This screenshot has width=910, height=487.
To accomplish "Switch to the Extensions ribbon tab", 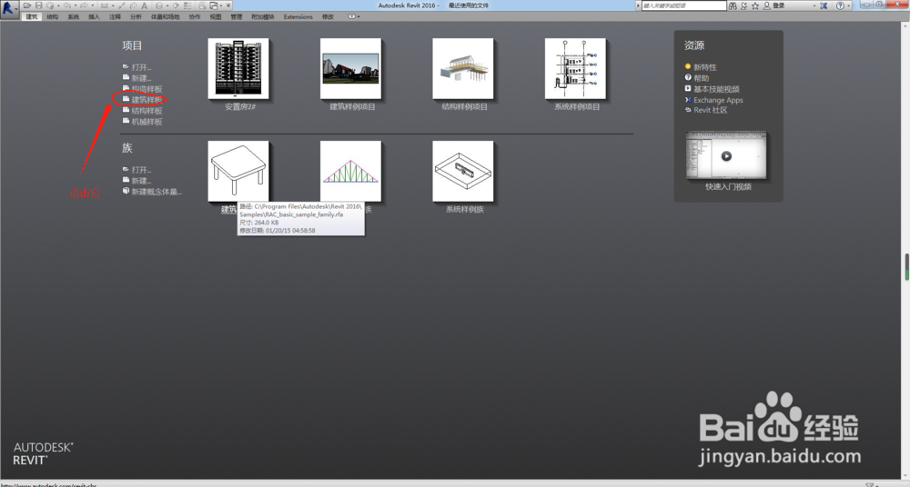I will coord(298,17).
